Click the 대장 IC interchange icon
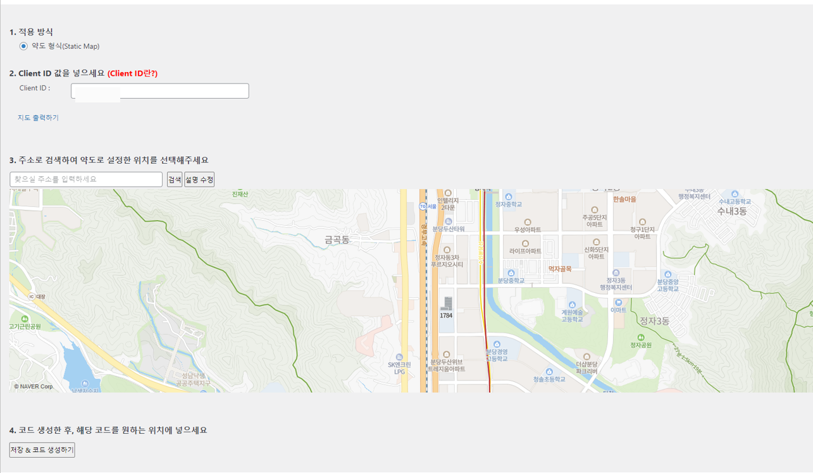813x473 pixels. [30, 297]
